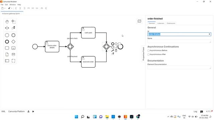Clear the Id field with X
The width and height of the screenshot is (214, 120).
209,34
